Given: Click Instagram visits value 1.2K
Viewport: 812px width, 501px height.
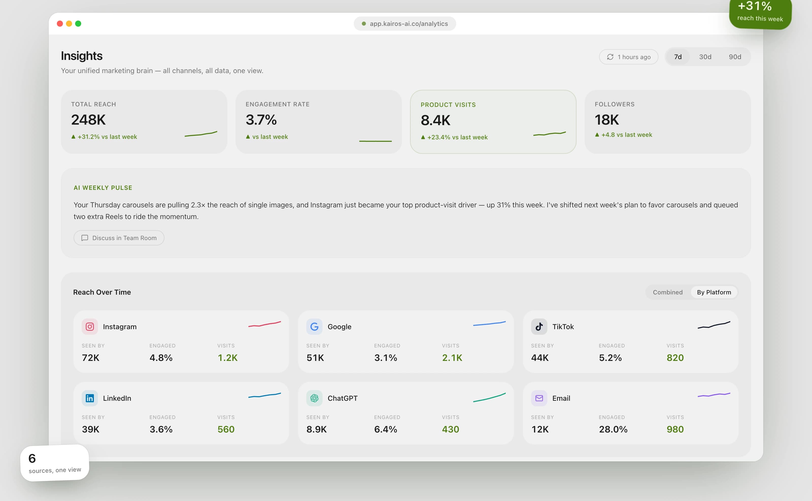Looking at the screenshot, I should 228,358.
